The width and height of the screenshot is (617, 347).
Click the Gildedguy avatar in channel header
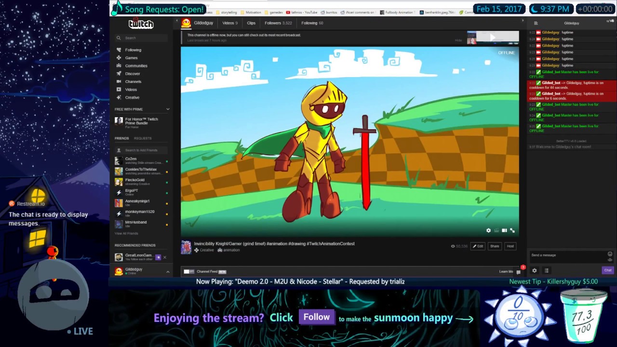pyautogui.click(x=186, y=23)
